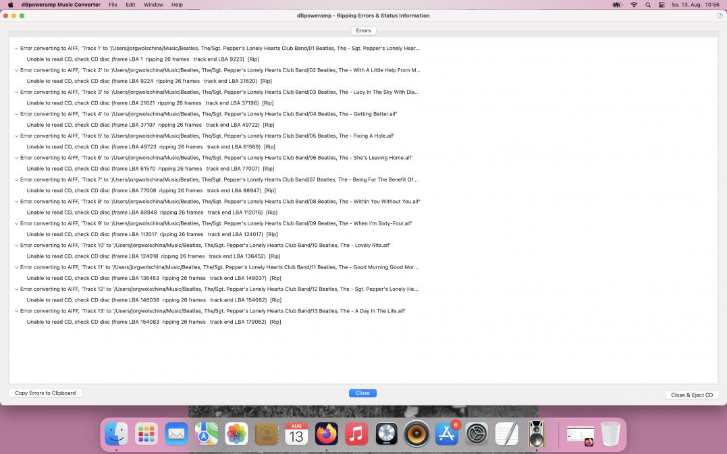Open Control Center in the menu bar
The height and width of the screenshot is (454, 727).
click(x=662, y=5)
